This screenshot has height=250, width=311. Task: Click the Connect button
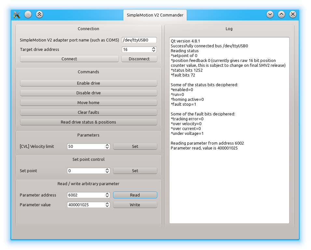pos(69,59)
